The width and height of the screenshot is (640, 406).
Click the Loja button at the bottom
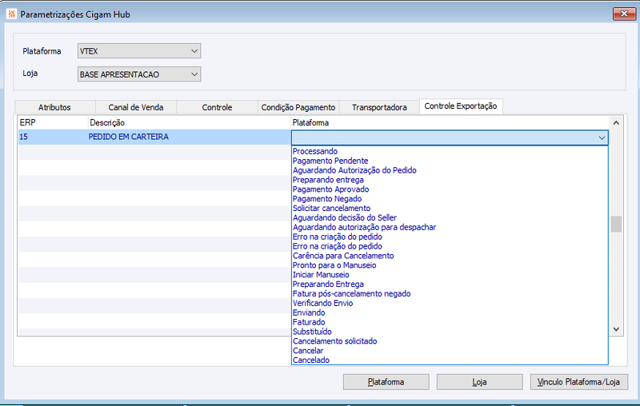[479, 382]
